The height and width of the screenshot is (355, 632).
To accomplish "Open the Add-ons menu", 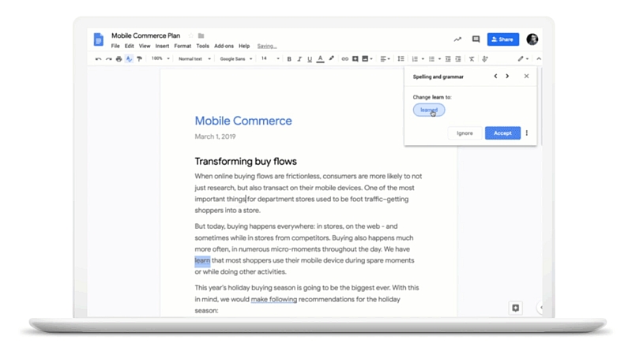I will click(224, 47).
